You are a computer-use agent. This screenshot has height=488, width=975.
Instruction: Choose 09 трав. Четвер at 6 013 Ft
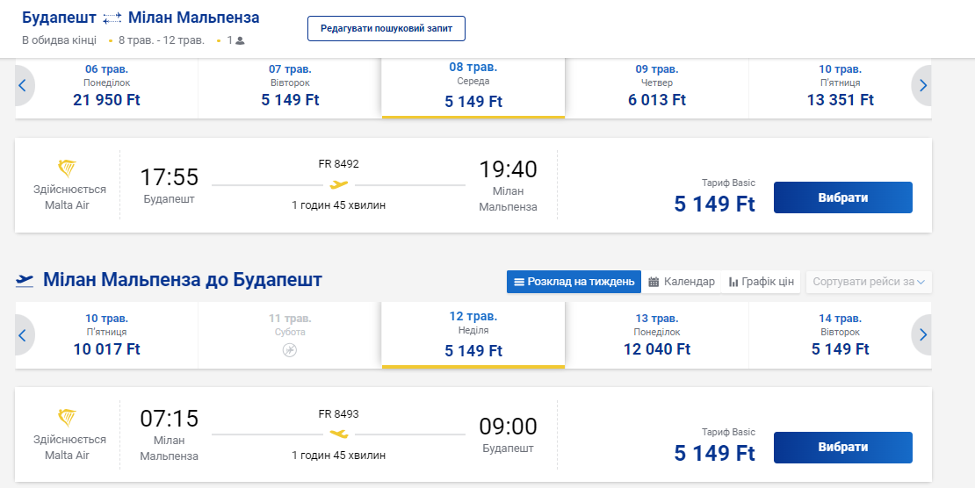coord(656,88)
